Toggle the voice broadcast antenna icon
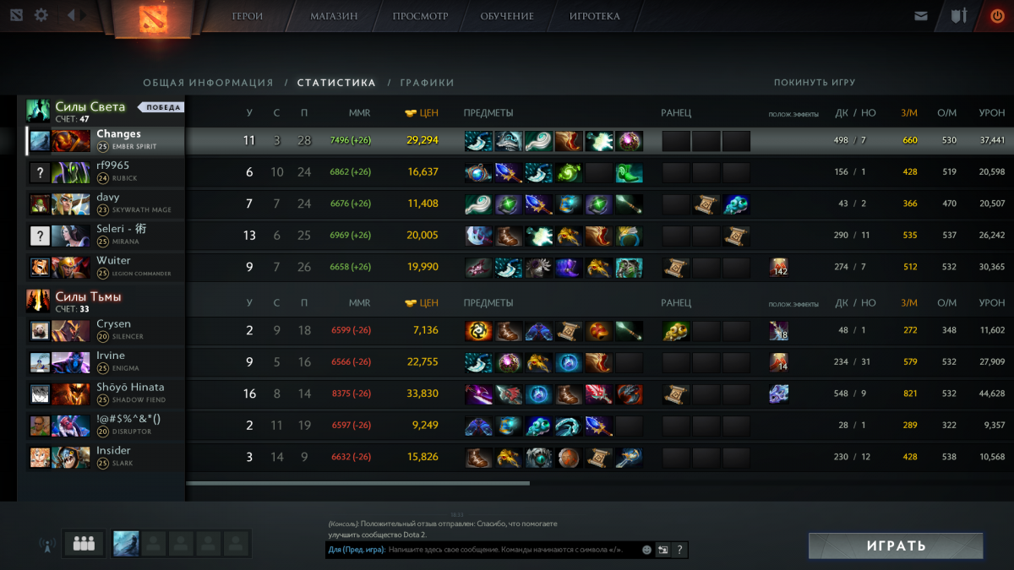1014x570 pixels. 46,545
